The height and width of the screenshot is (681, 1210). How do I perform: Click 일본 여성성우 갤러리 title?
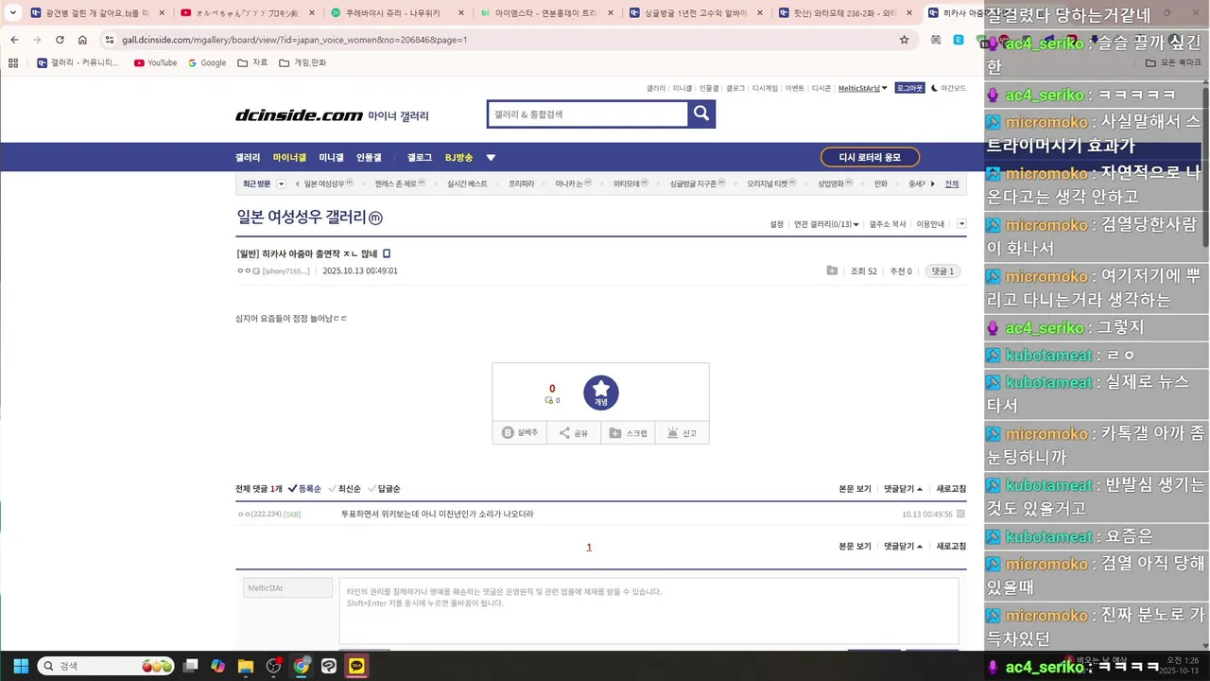301,218
